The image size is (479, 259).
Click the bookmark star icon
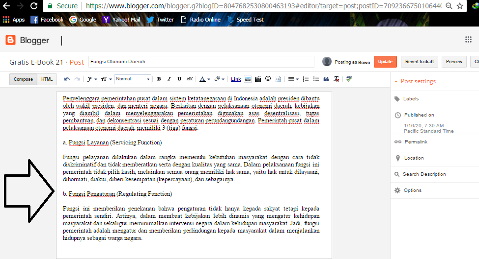[459, 6]
